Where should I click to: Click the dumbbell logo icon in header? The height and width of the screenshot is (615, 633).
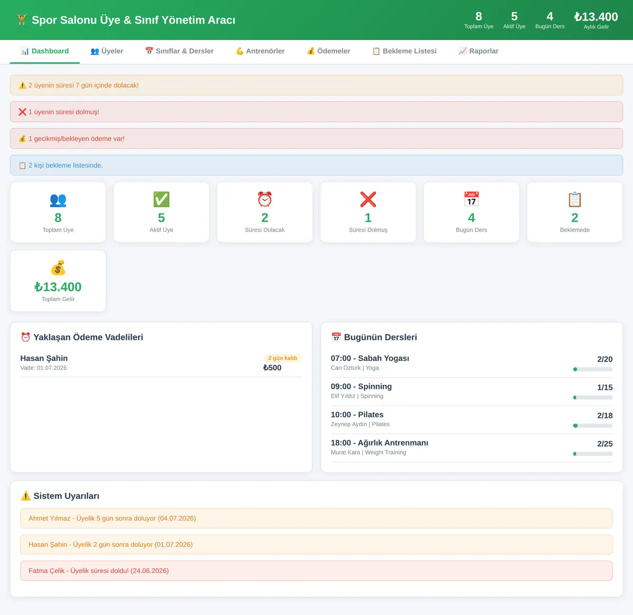(22, 20)
